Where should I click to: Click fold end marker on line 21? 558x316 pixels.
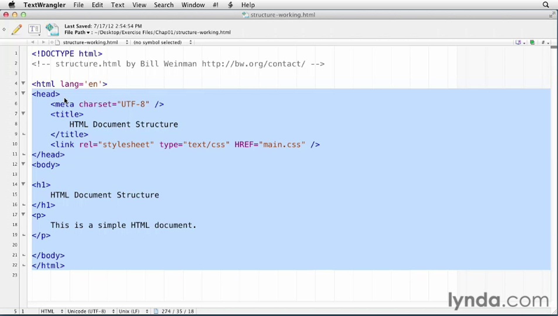pos(24,255)
